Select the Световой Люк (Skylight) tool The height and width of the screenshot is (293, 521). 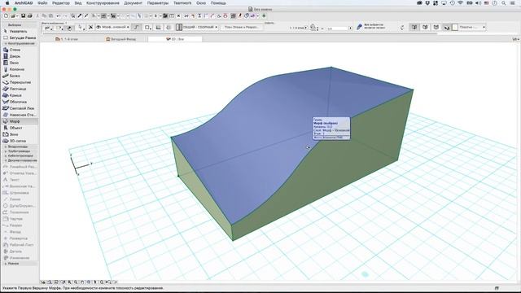20,108
